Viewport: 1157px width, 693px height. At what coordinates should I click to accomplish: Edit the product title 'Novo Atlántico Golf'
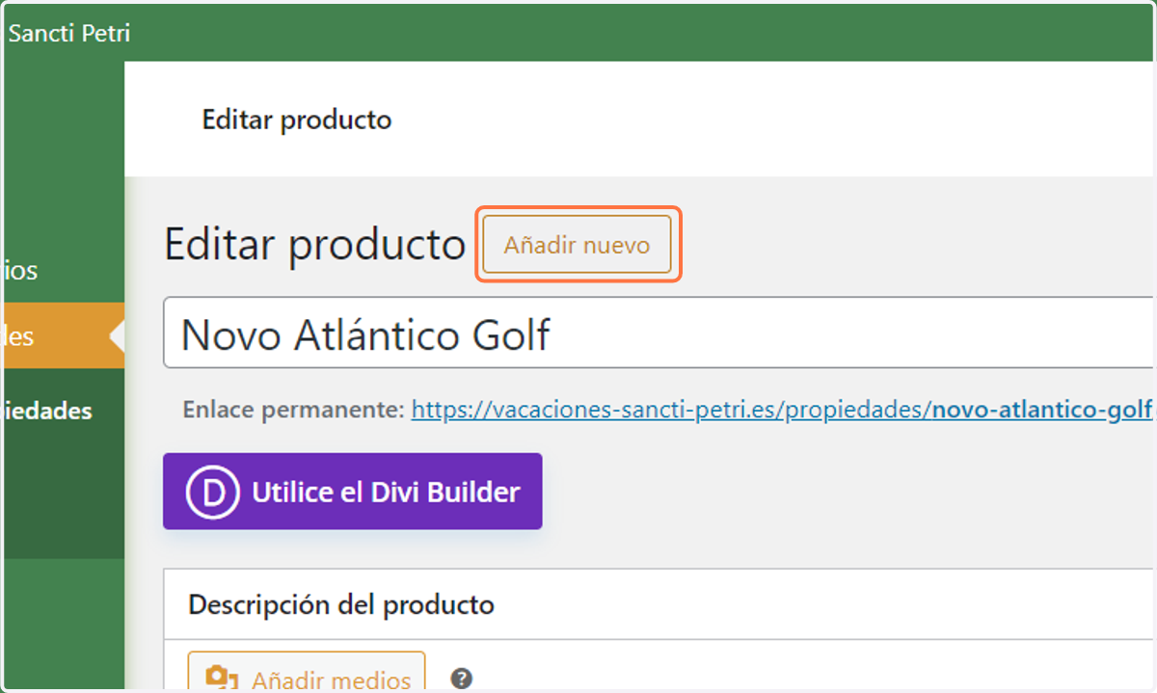click(x=659, y=333)
